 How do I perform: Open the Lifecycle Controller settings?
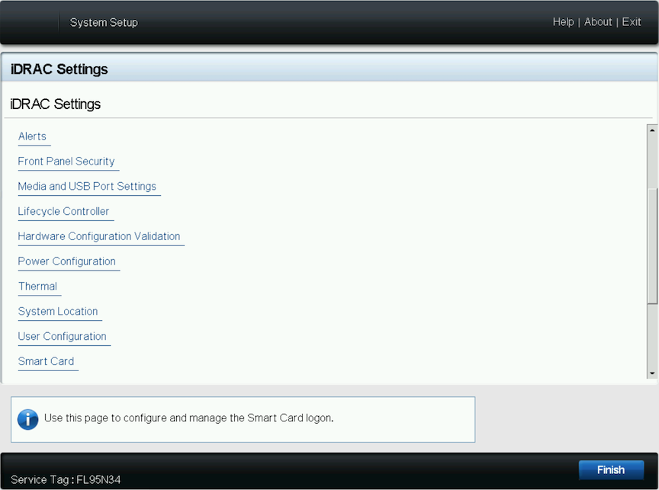point(65,211)
